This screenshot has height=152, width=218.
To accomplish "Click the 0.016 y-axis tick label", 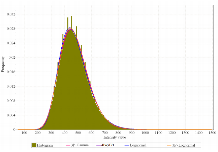I will tap(11, 72).
